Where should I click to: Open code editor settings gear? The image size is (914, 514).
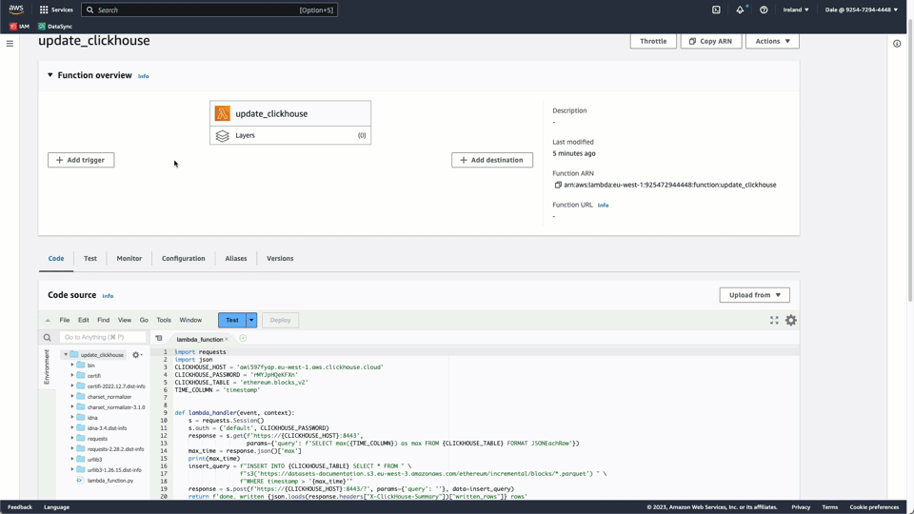(791, 321)
